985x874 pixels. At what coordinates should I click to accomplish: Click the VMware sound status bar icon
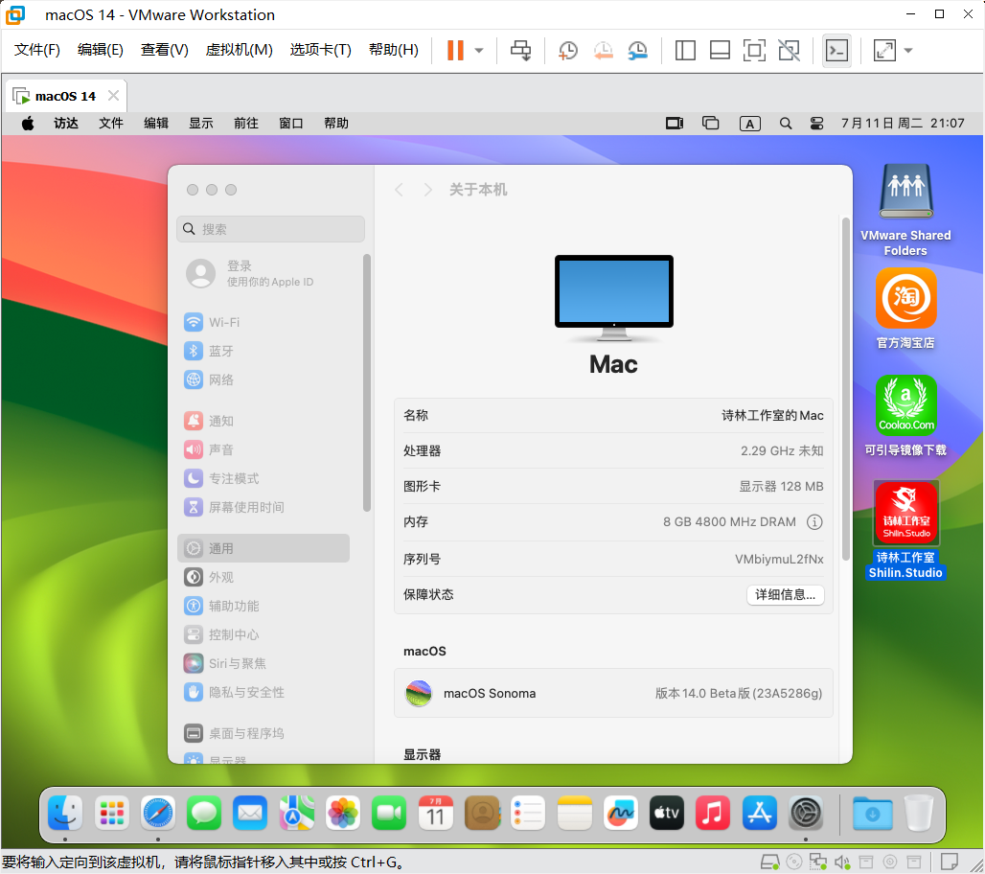click(x=842, y=862)
